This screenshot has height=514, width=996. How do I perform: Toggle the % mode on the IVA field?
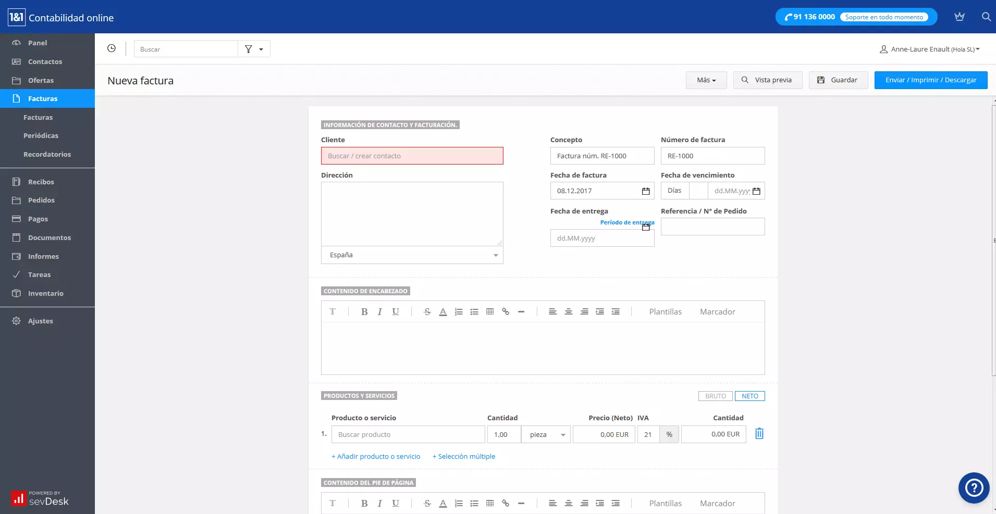click(x=669, y=434)
